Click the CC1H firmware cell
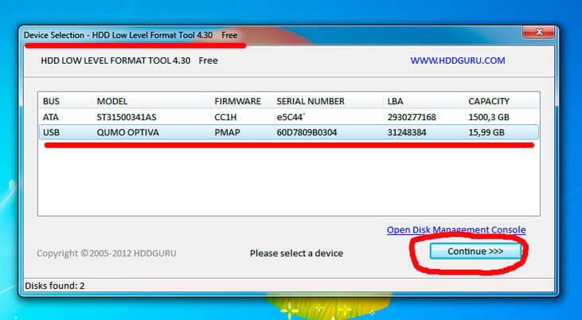The image size is (582, 320). tap(225, 117)
